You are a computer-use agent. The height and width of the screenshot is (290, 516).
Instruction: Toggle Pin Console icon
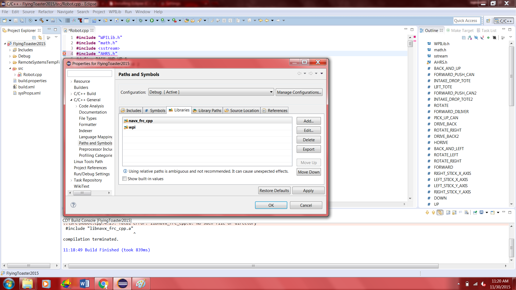click(x=475, y=212)
